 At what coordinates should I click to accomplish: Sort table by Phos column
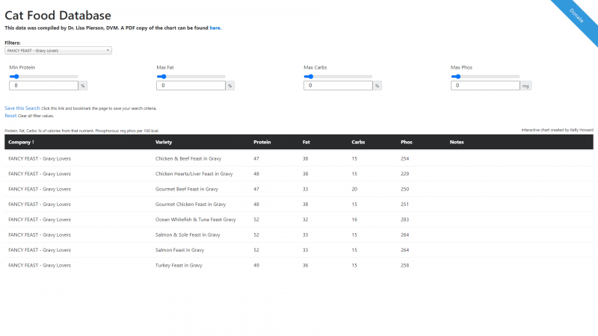pyautogui.click(x=407, y=142)
